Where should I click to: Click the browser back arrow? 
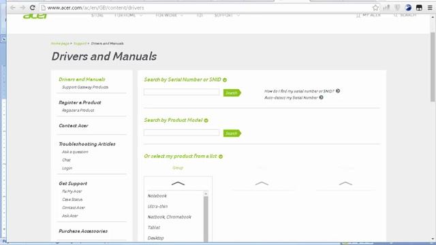coord(13,7)
